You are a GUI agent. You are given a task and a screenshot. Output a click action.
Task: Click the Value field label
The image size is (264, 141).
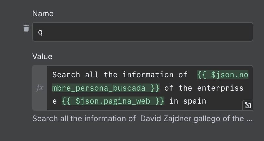(x=42, y=56)
